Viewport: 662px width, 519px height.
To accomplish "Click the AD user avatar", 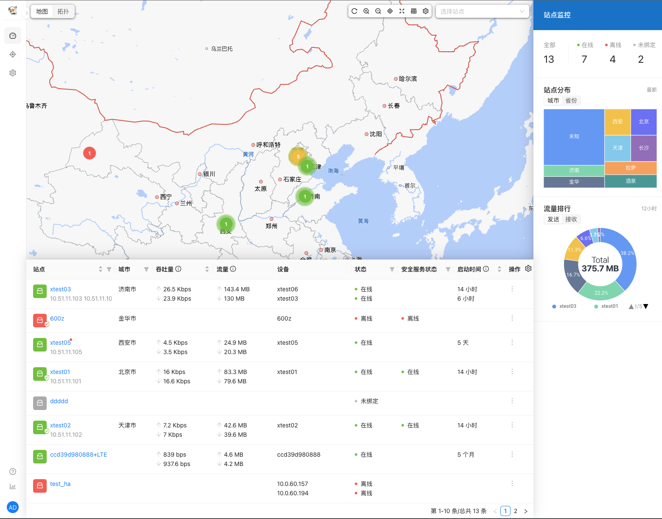I will [13, 507].
